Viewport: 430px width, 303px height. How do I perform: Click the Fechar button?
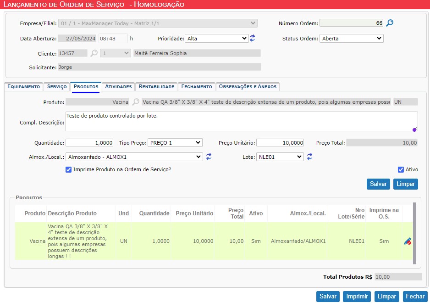pos(415,297)
